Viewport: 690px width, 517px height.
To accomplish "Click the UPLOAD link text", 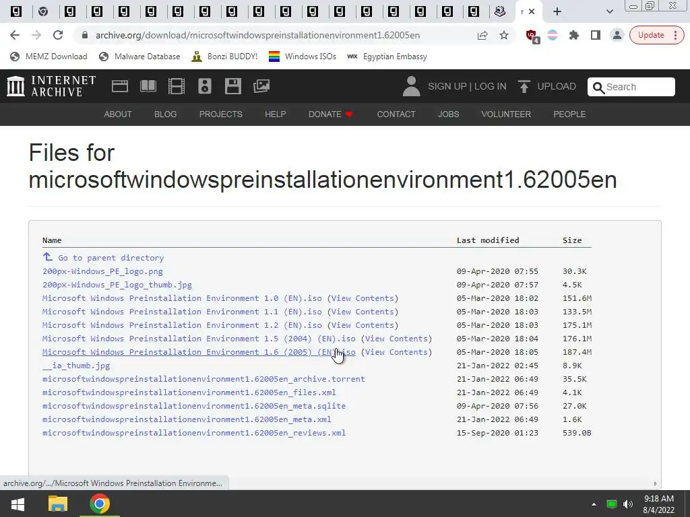I will (x=557, y=86).
